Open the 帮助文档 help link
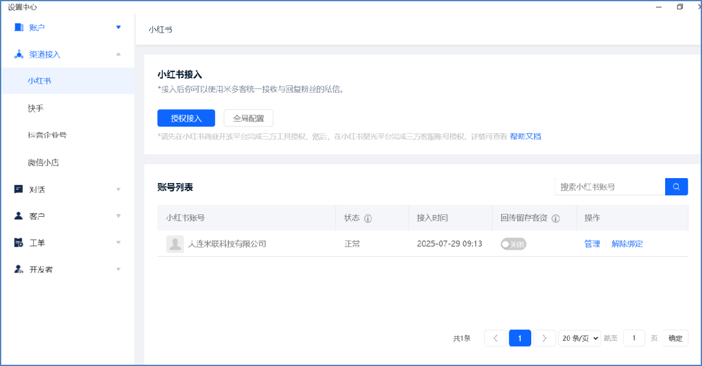Image resolution: width=702 pixels, height=366 pixels. click(x=525, y=136)
